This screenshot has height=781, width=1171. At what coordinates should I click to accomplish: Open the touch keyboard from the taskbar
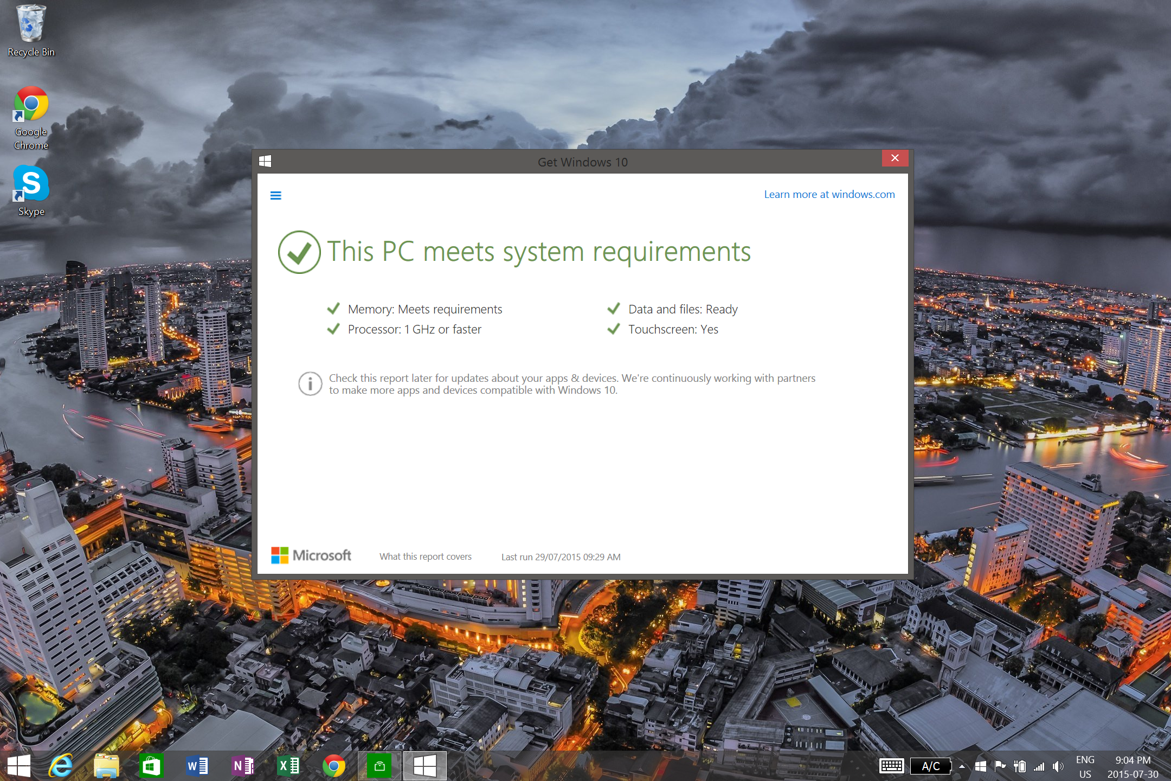coord(891,766)
